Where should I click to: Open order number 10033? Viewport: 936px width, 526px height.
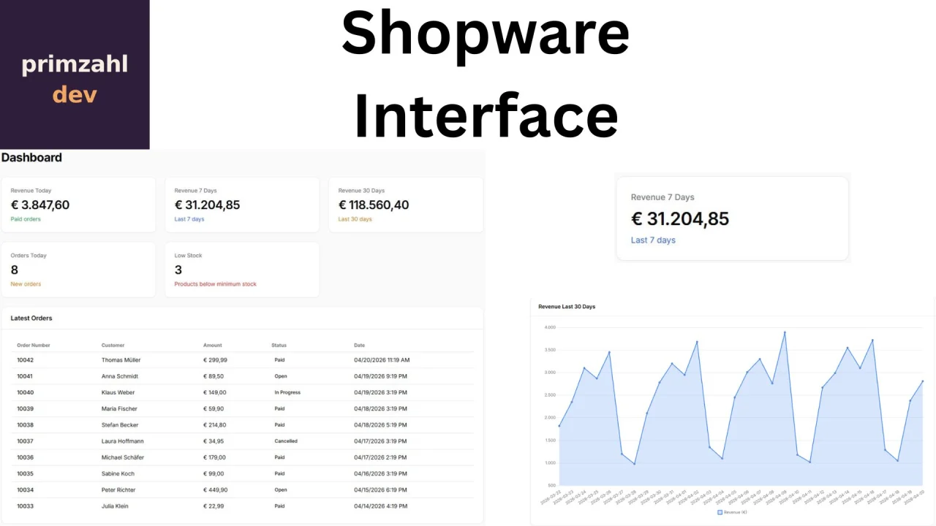coord(25,506)
